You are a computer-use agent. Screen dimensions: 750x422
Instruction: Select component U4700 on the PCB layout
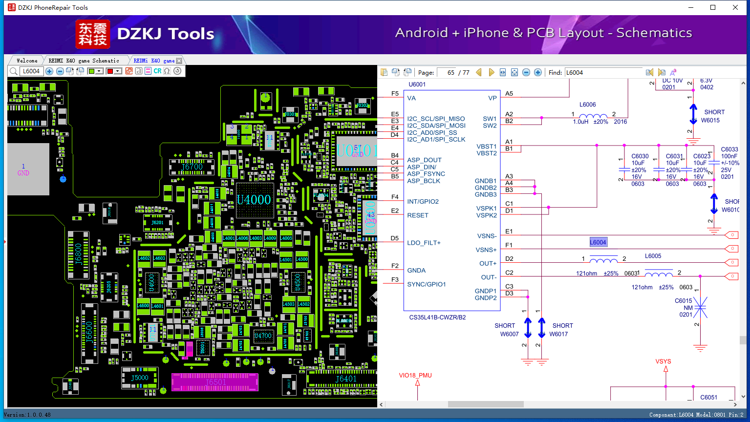(x=263, y=336)
